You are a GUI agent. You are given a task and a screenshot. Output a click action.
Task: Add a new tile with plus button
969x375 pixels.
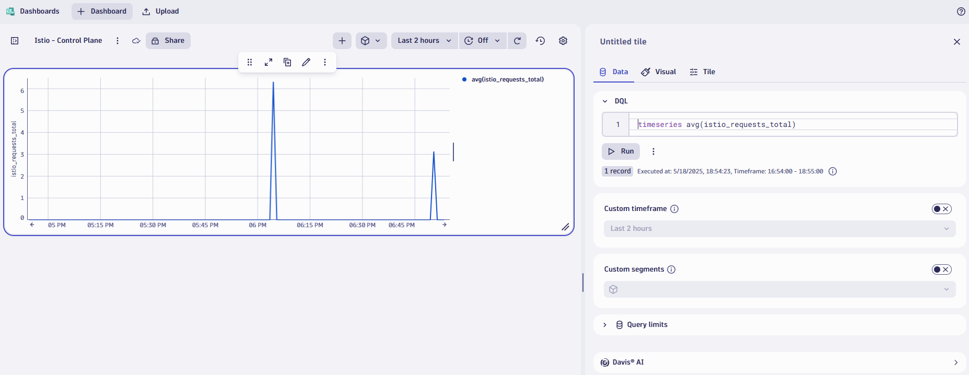point(342,41)
